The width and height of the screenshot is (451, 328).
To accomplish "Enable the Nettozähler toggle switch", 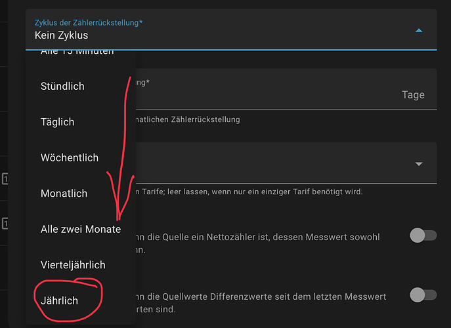I will pyautogui.click(x=423, y=236).
